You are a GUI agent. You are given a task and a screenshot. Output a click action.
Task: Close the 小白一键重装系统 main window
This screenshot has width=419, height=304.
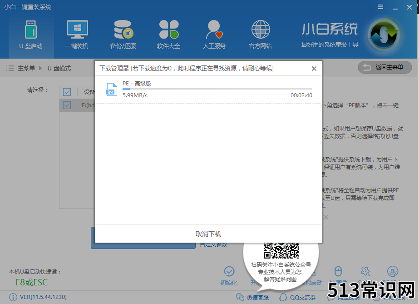coord(409,7)
